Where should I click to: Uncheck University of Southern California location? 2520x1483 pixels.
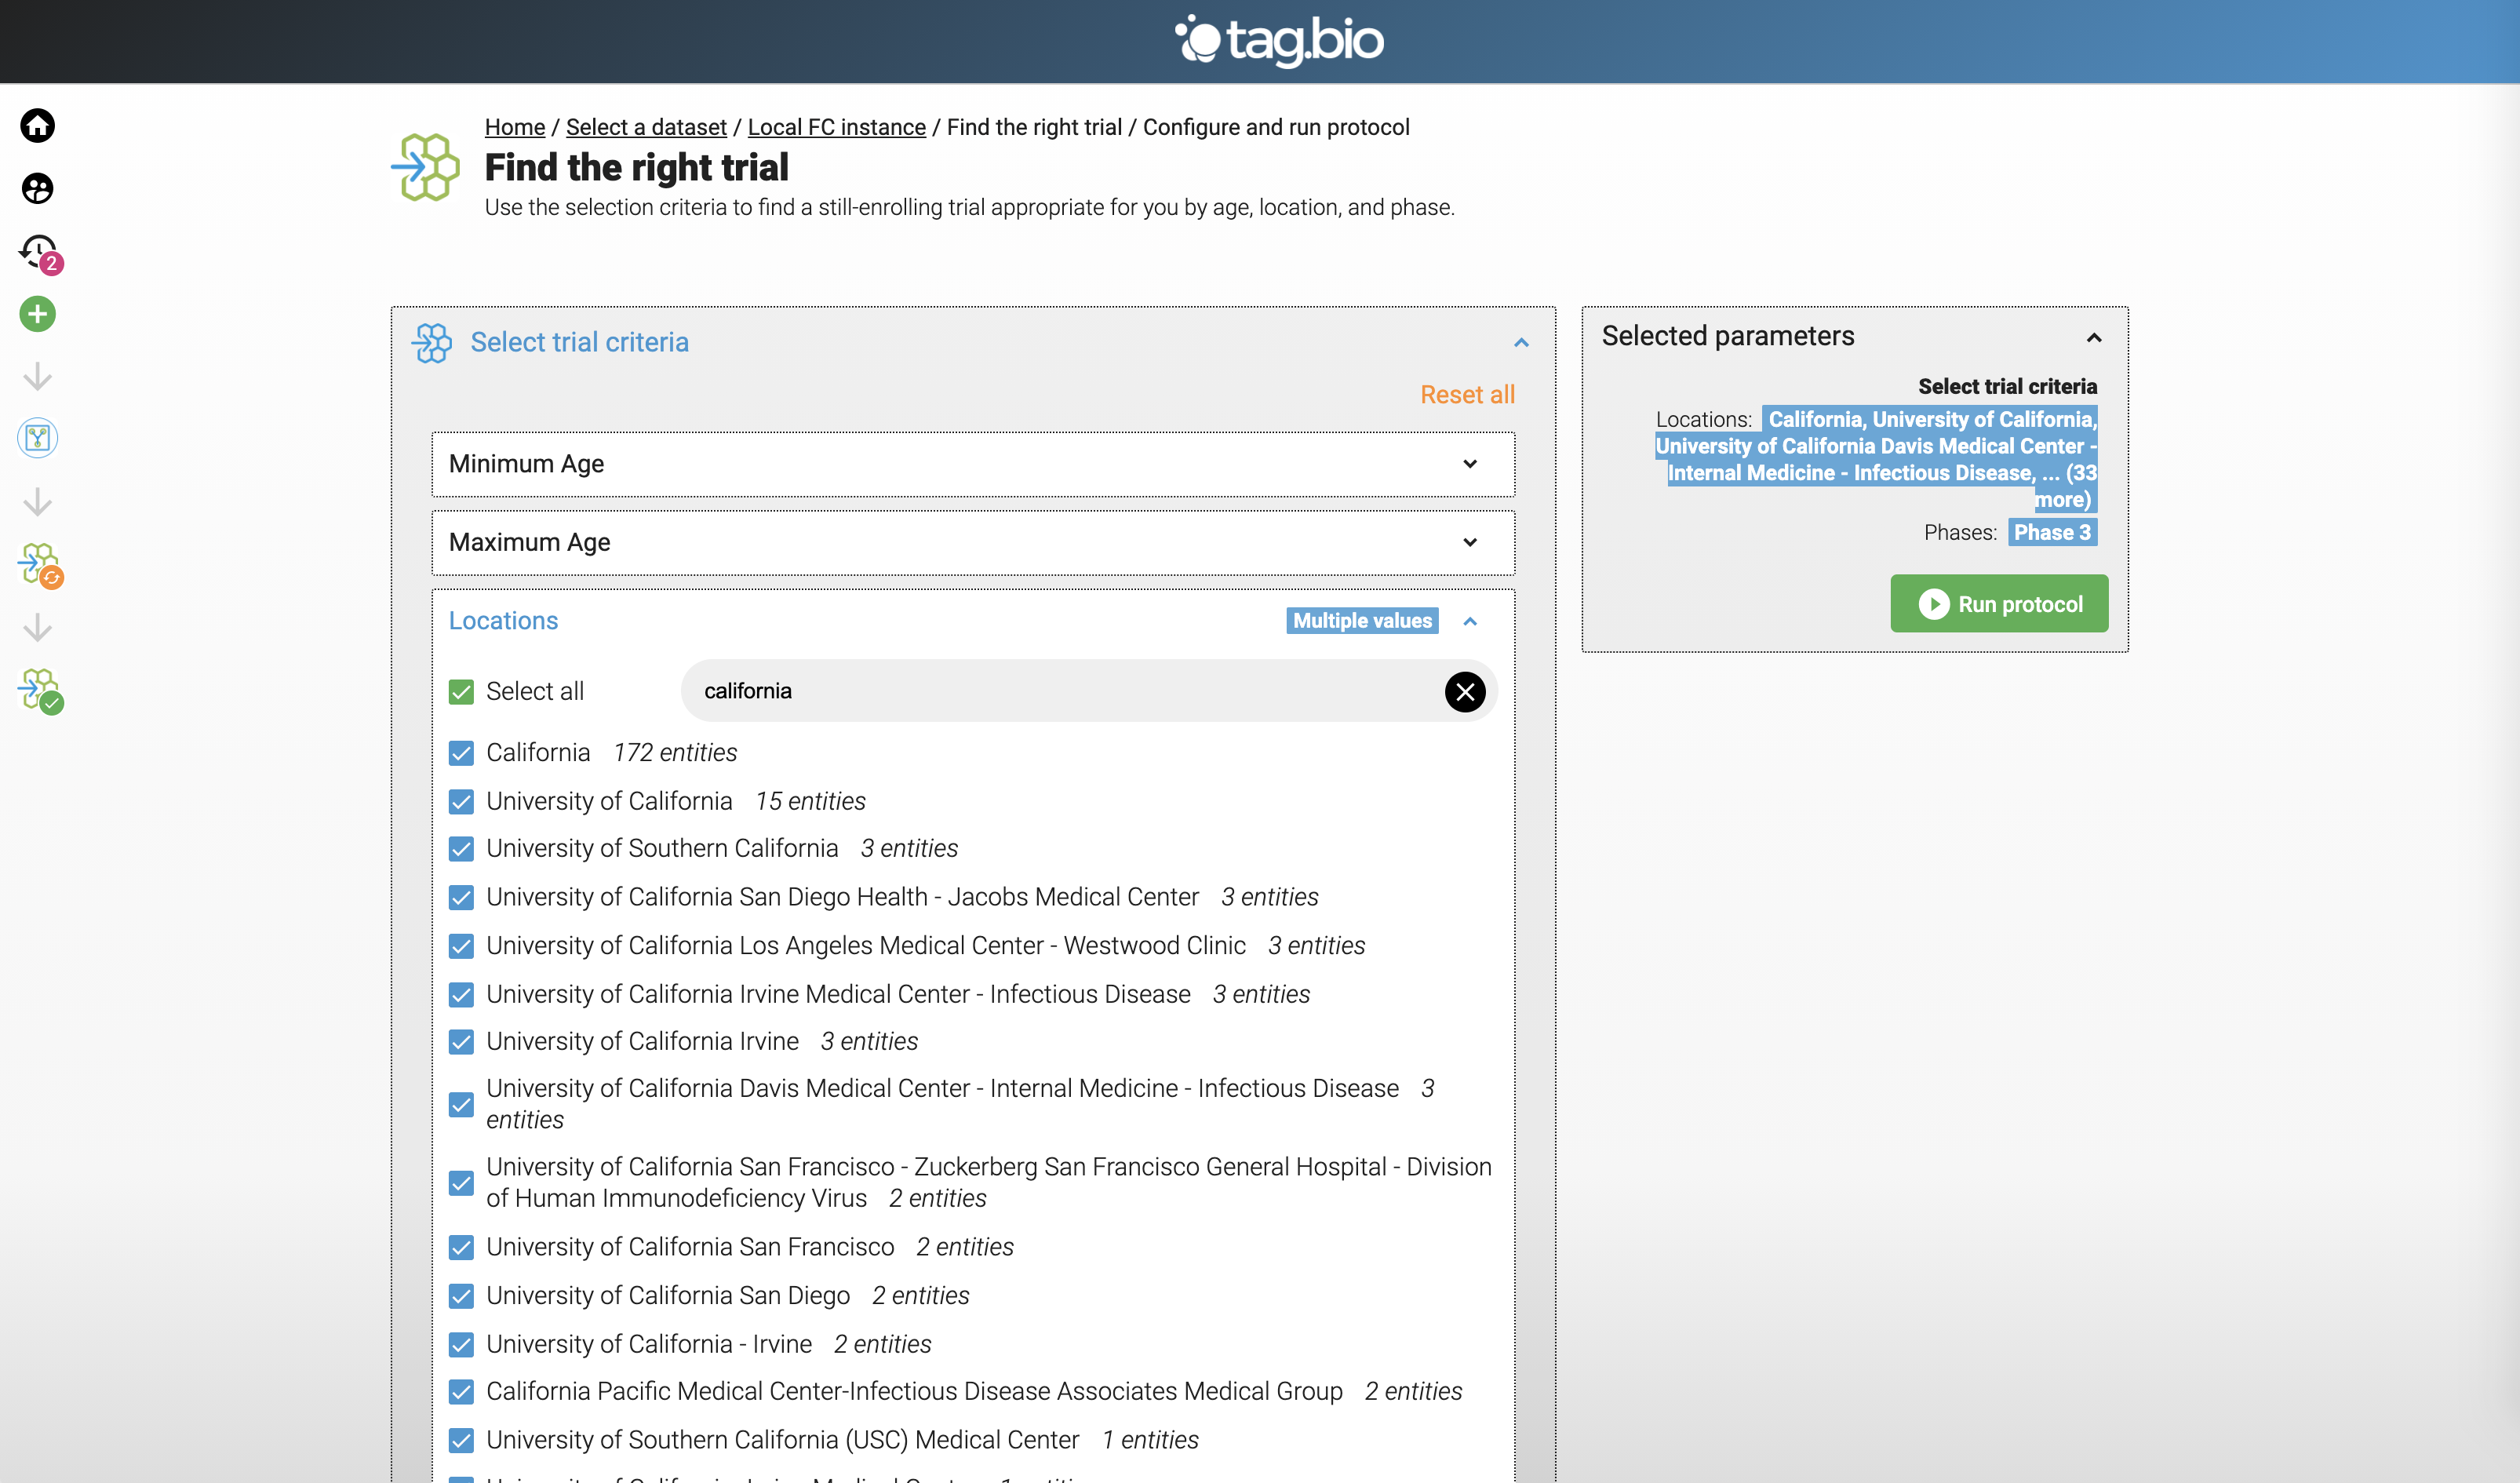point(461,849)
